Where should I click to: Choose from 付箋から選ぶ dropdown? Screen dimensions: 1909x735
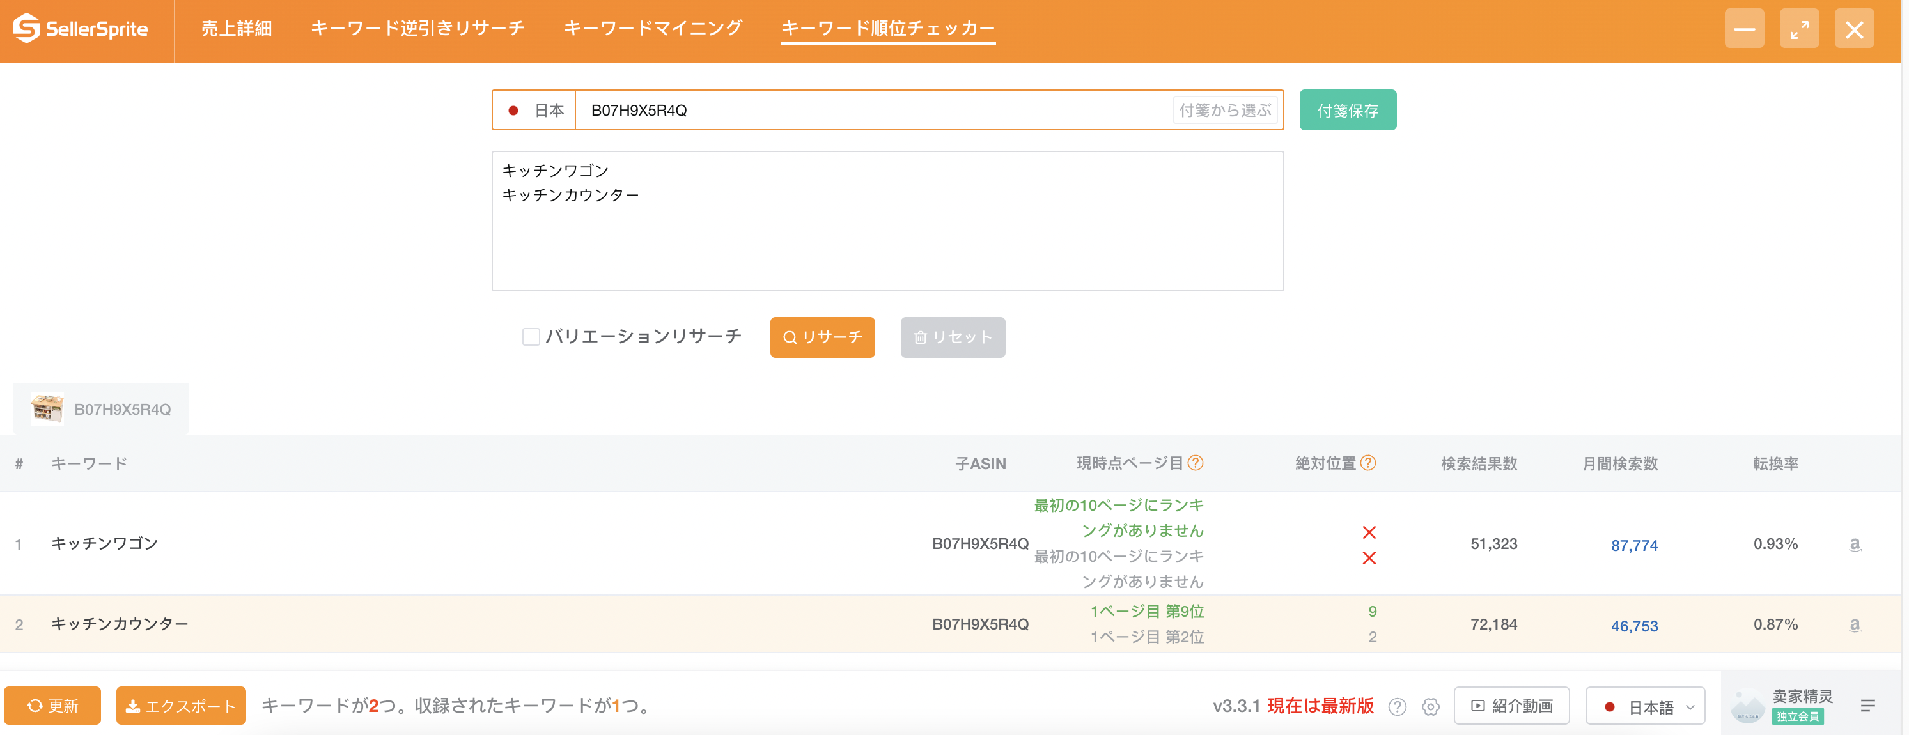click(x=1225, y=111)
